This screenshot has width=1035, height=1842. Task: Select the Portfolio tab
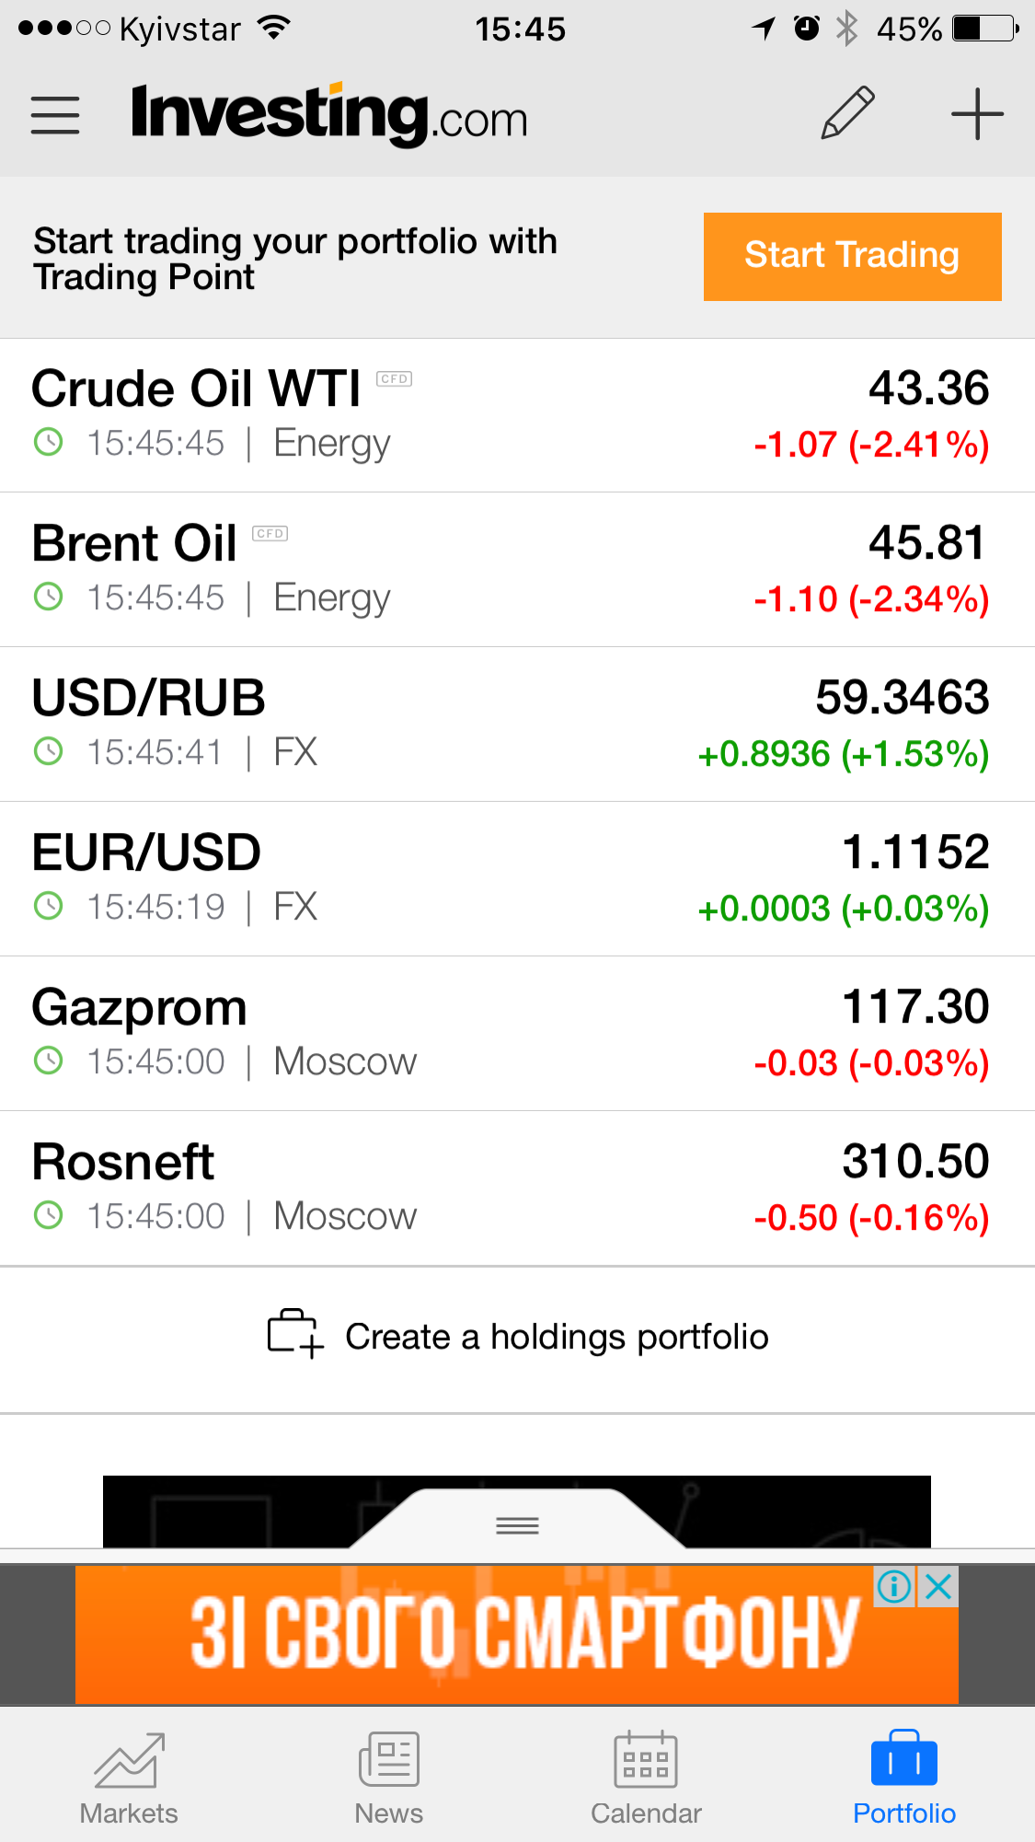click(x=903, y=1778)
